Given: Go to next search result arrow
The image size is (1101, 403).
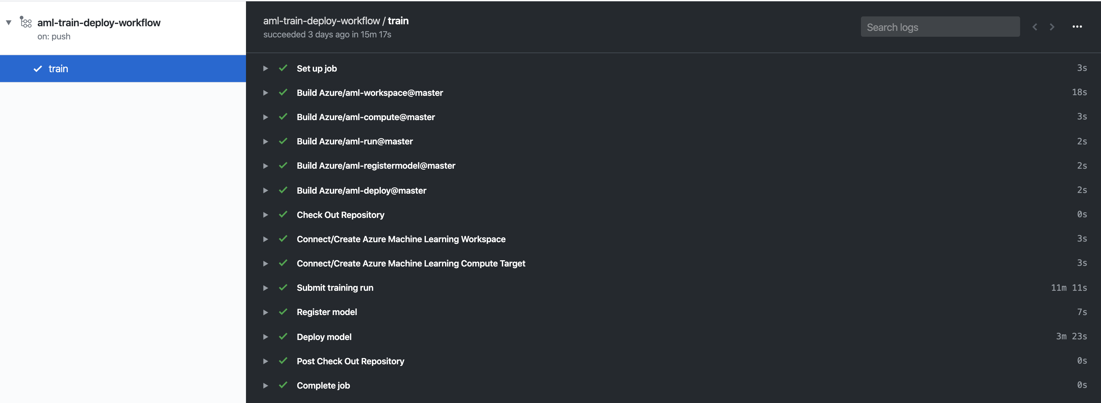Looking at the screenshot, I should pos(1052,27).
